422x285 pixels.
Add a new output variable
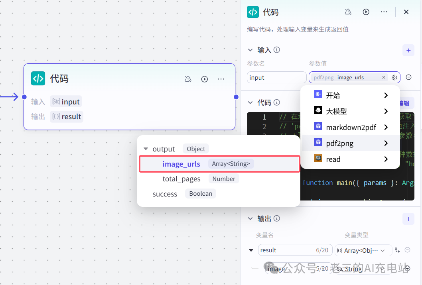[408, 219]
